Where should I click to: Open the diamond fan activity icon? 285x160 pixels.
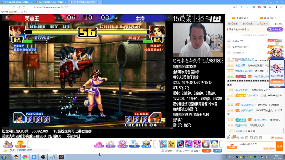[x=123, y=144]
